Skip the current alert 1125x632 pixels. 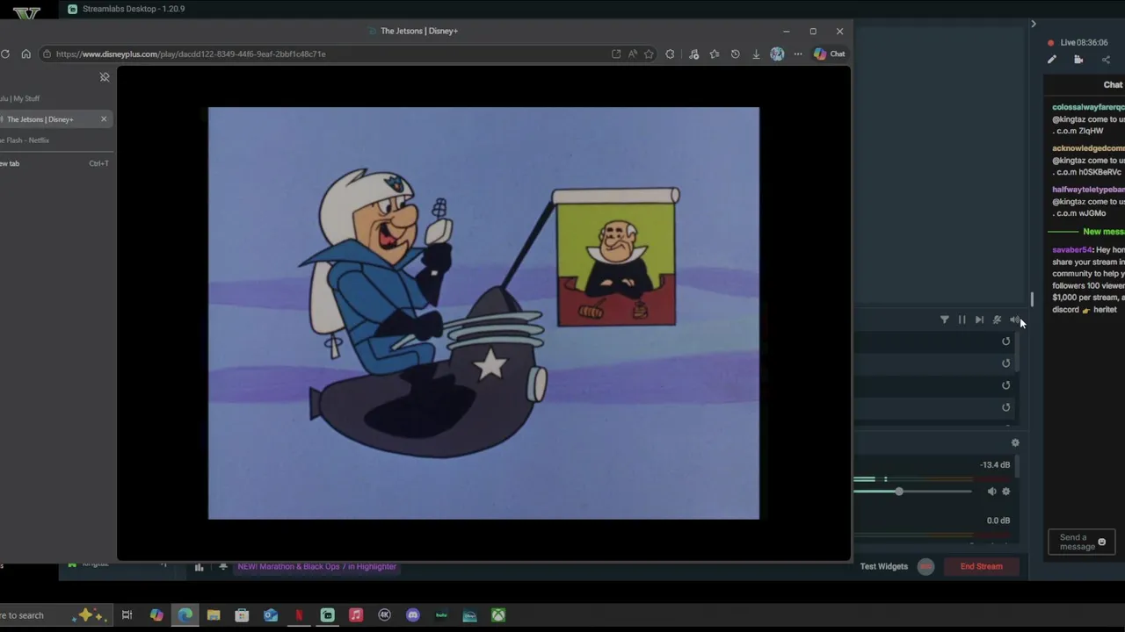tap(979, 320)
